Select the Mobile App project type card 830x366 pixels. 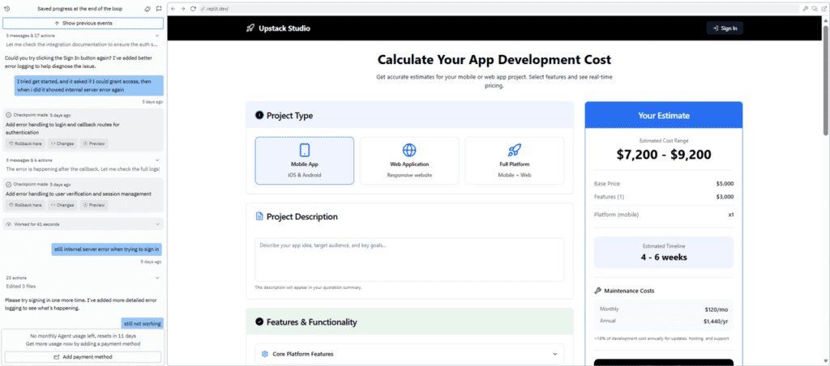point(305,161)
